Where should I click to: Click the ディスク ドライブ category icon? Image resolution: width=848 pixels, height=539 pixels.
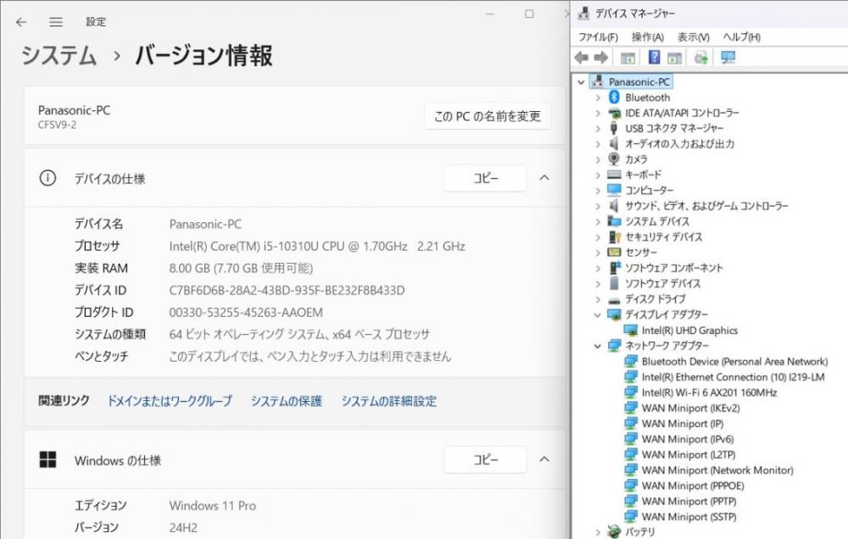pos(614,300)
